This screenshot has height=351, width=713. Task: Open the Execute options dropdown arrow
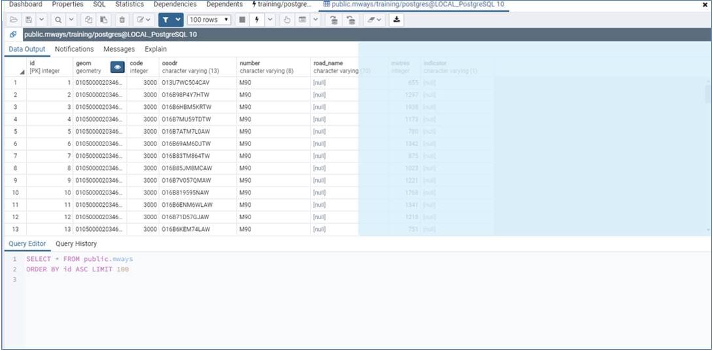tap(270, 20)
